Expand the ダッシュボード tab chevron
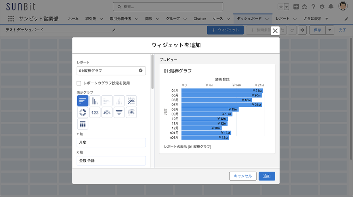Image resolution: width=353 pixels, height=197 pixels. [267, 19]
